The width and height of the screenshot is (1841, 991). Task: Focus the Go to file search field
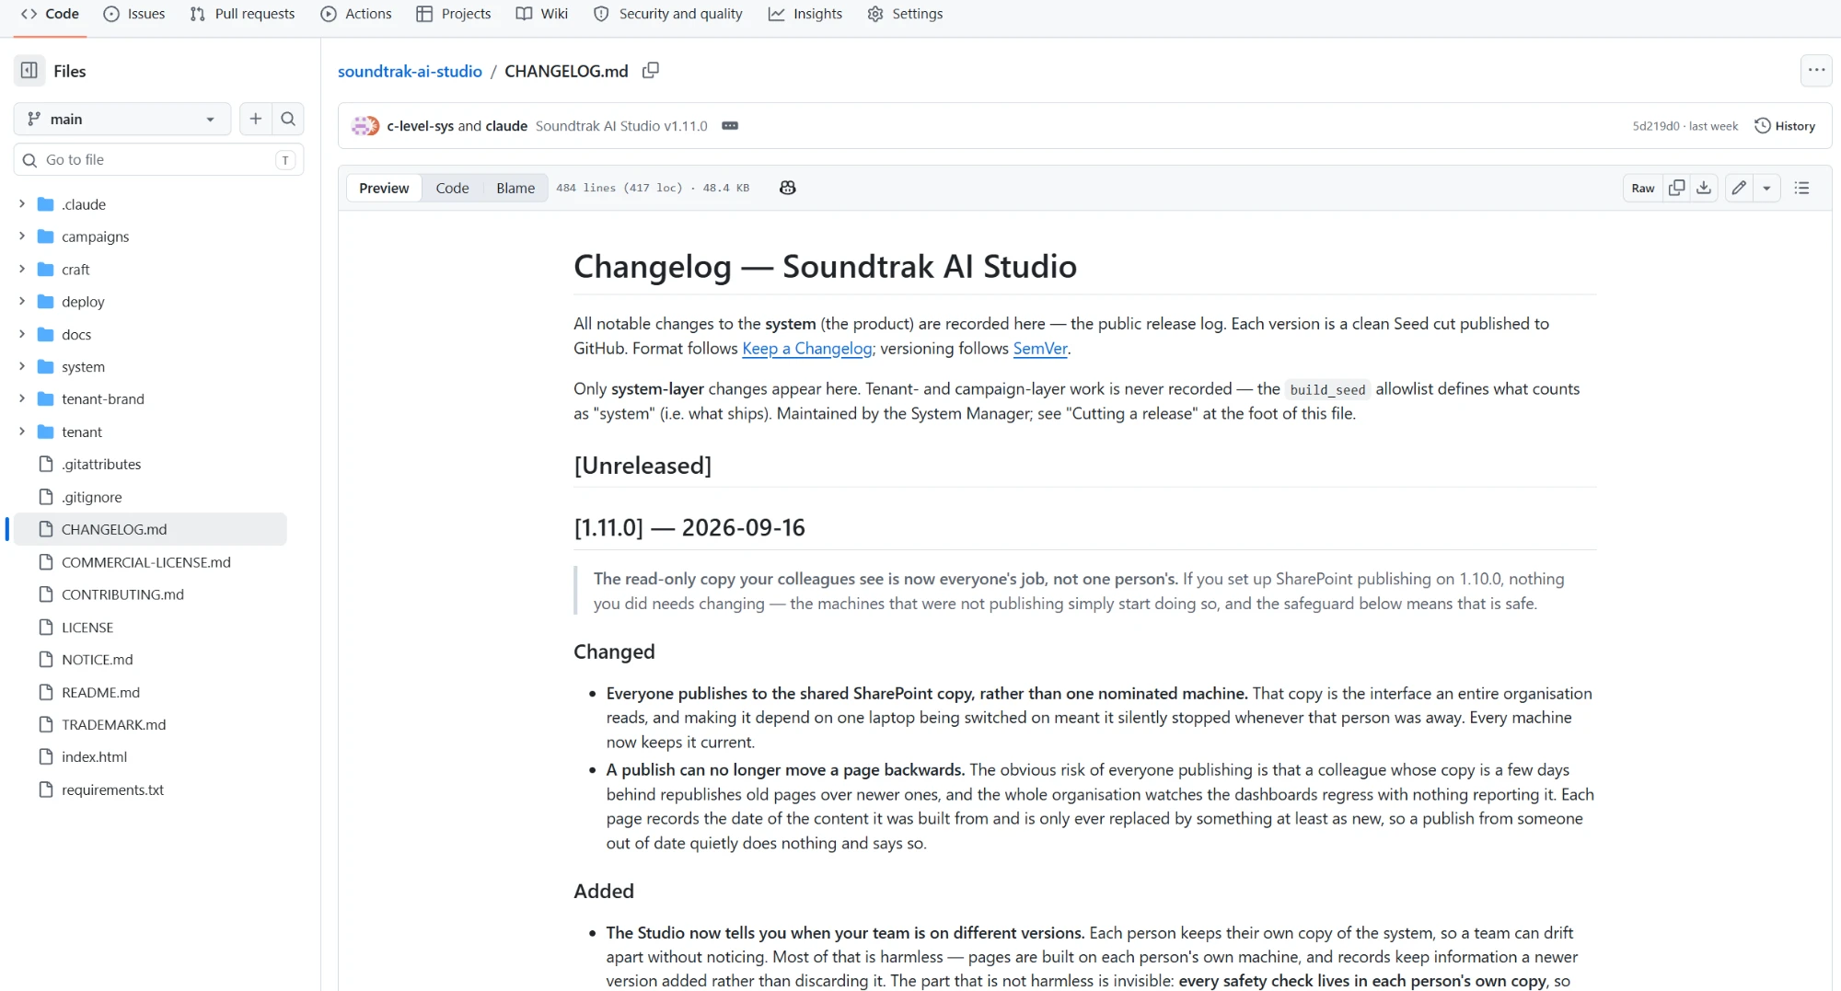[x=159, y=159]
